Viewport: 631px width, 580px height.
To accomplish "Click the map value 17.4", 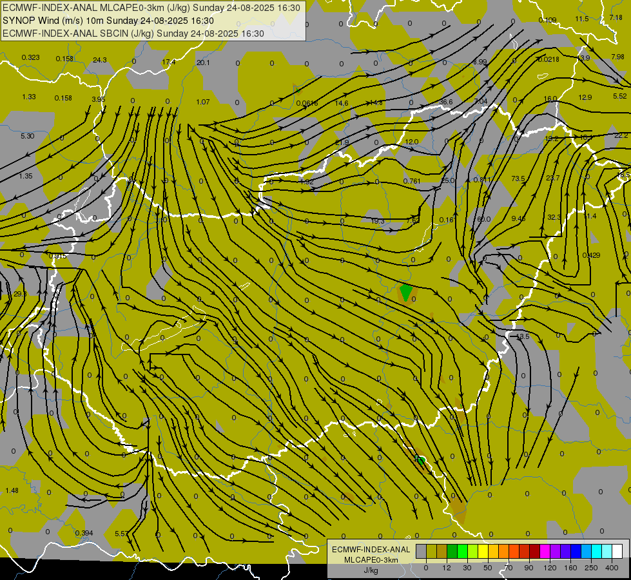I will pyautogui.click(x=169, y=62).
